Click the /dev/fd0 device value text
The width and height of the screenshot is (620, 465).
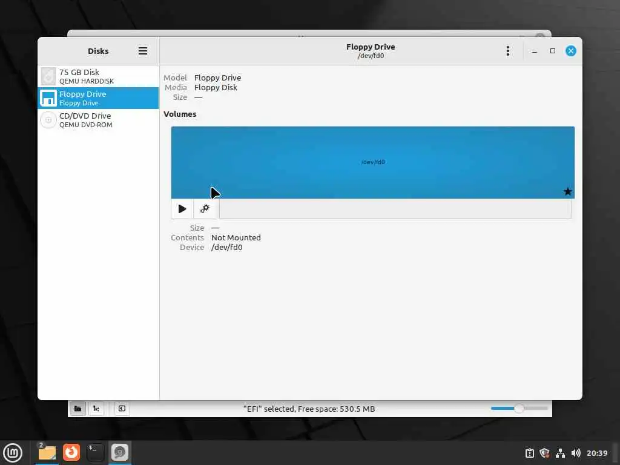pos(226,248)
